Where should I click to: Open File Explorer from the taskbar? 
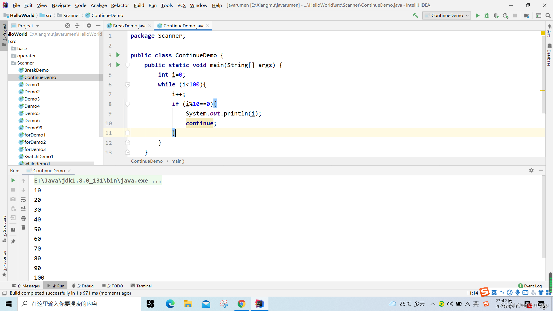188,304
